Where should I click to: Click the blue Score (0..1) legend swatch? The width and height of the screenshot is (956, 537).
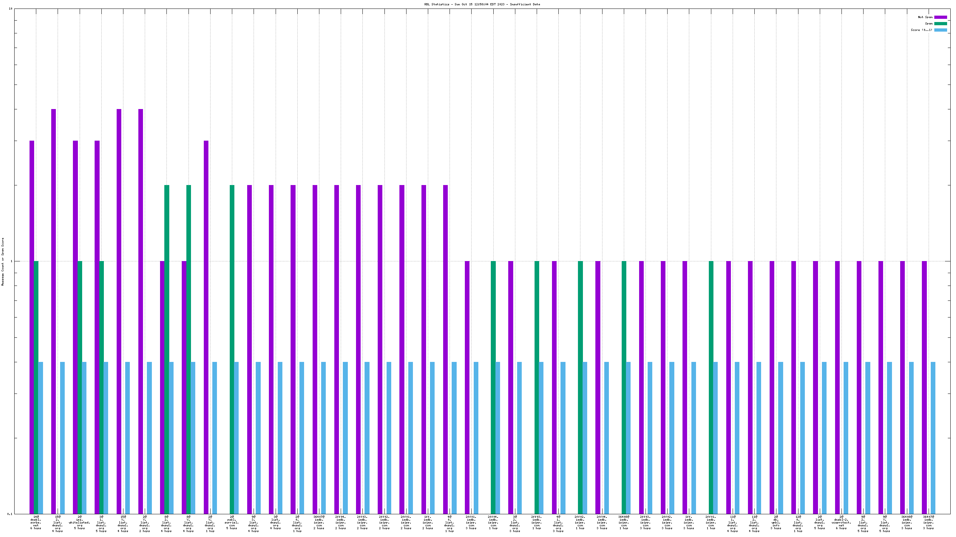point(940,30)
